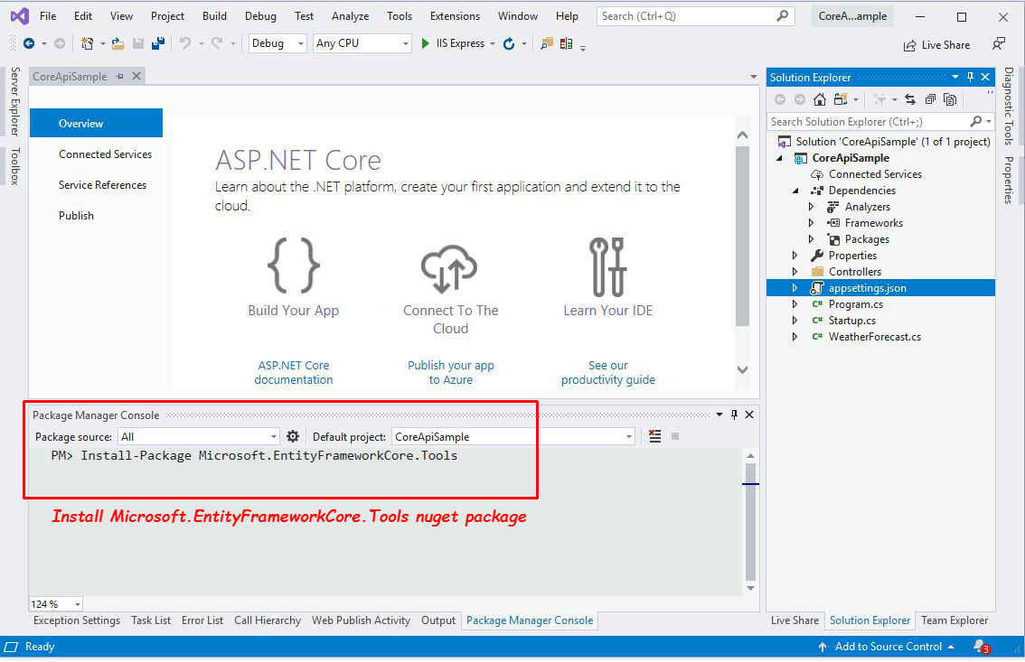Toggle auto-hide pin on Package Manager Console
The width and height of the screenshot is (1025, 662).
(x=734, y=415)
